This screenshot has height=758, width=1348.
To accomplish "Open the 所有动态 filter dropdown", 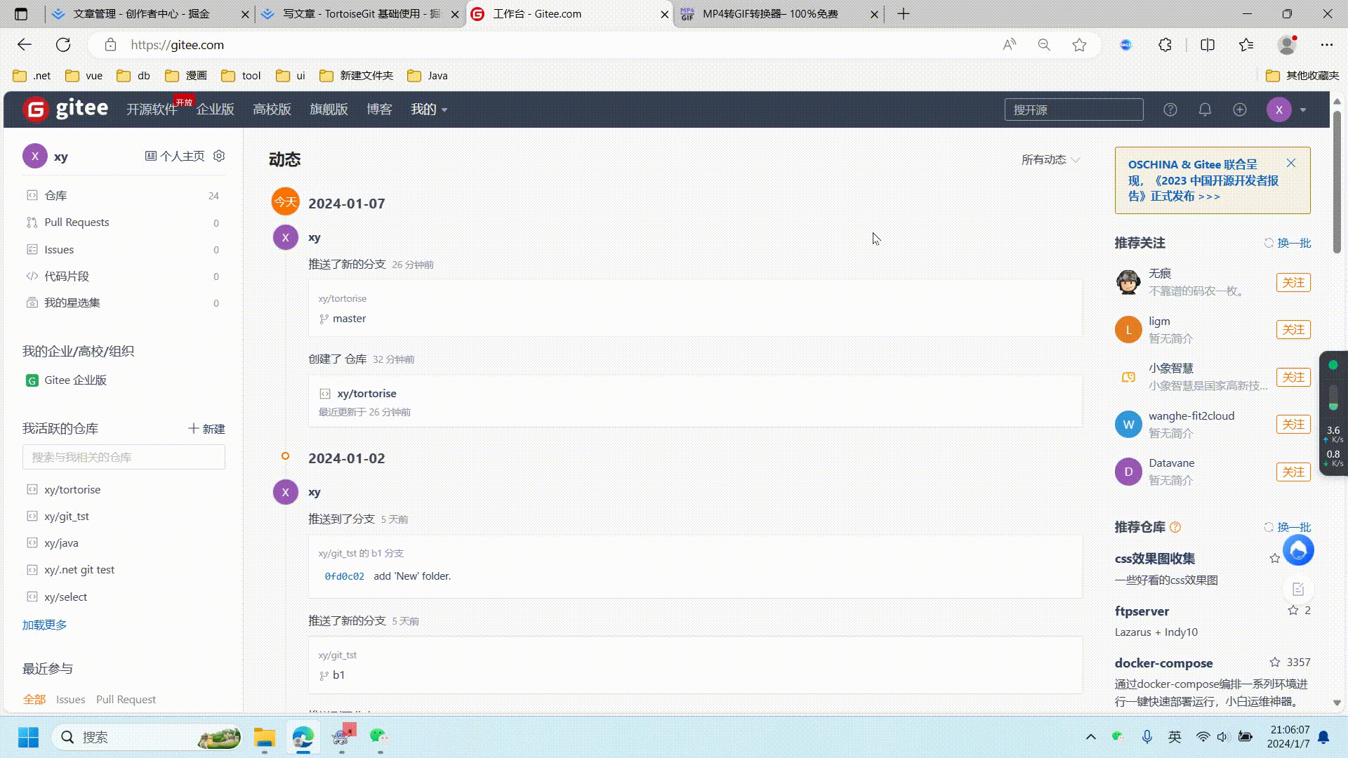I will point(1050,160).
